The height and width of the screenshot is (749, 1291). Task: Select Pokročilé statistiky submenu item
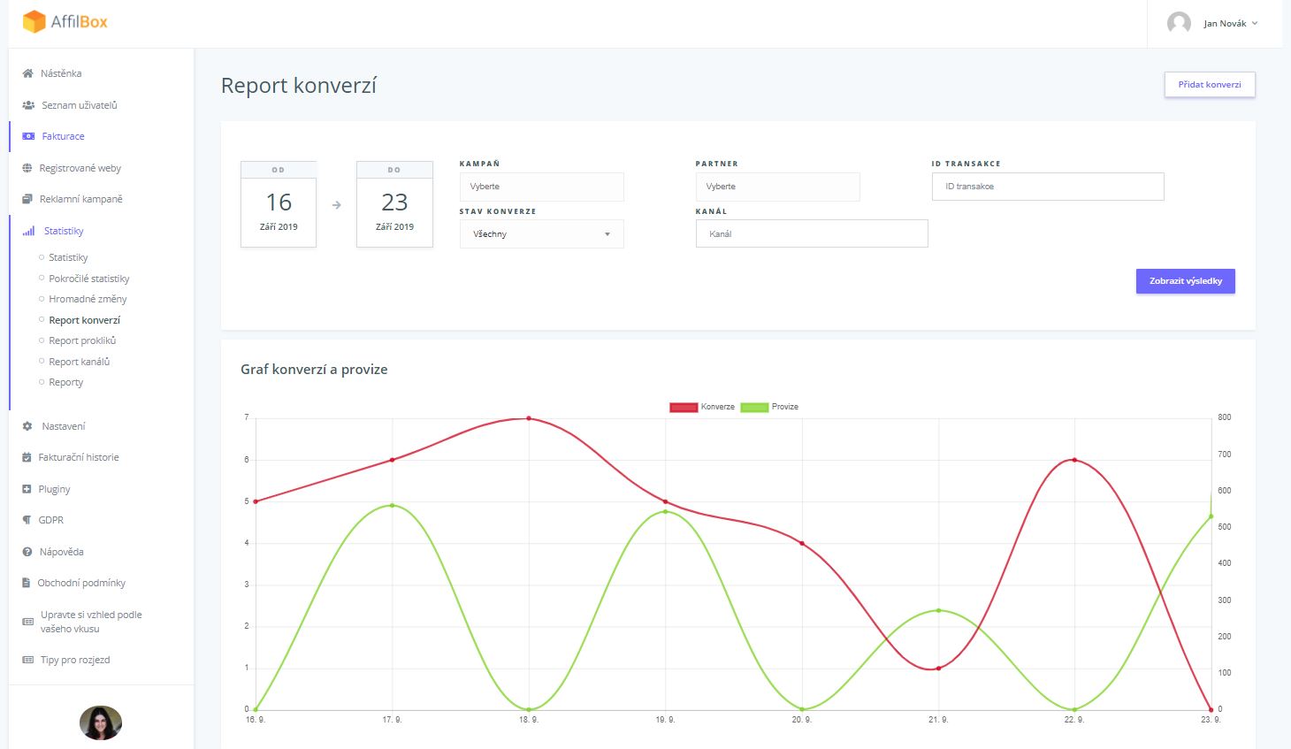89,279
